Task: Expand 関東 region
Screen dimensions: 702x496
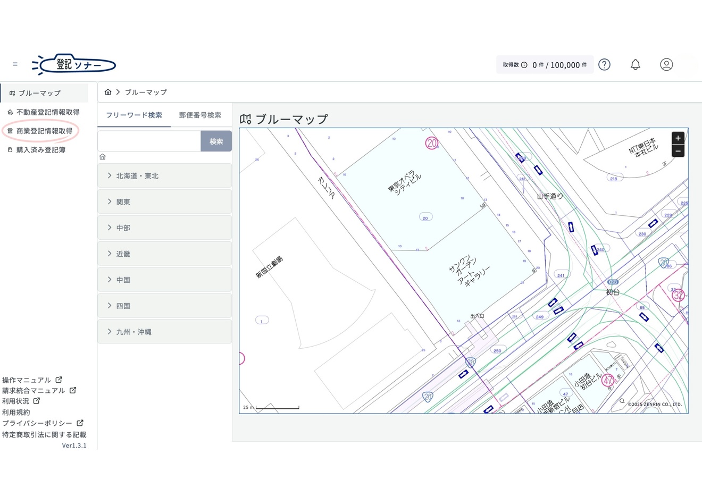Action: pos(164,201)
